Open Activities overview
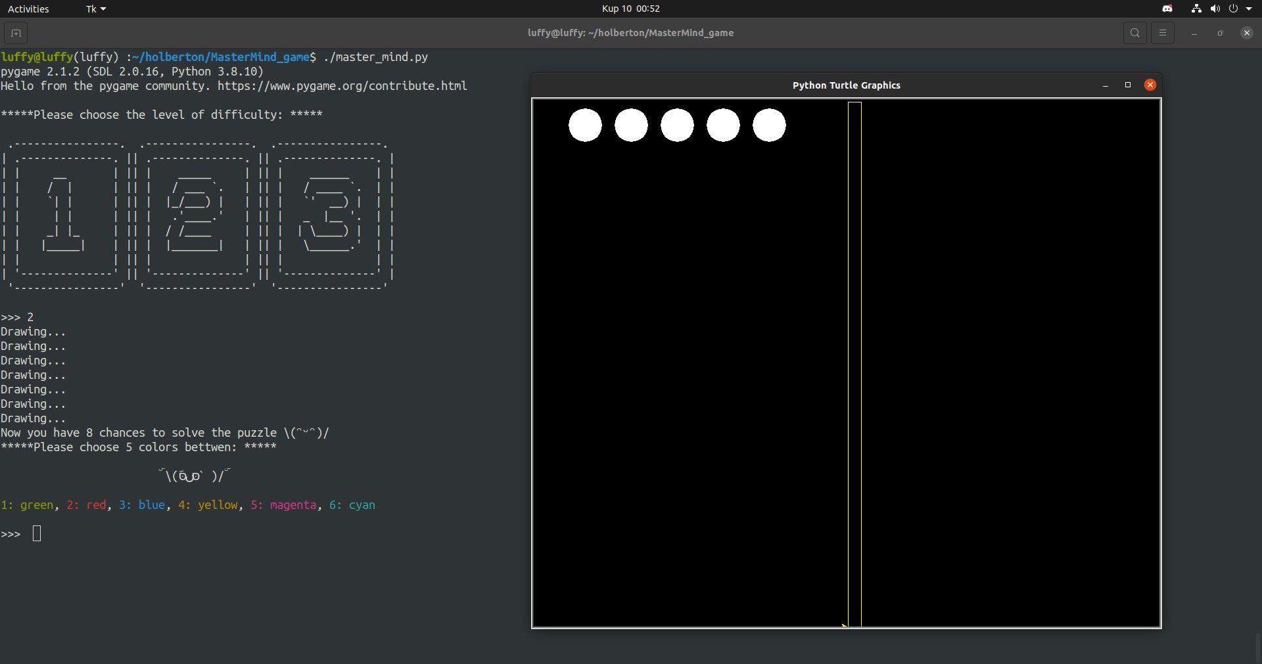Viewport: 1262px width, 664px height. 28,9
